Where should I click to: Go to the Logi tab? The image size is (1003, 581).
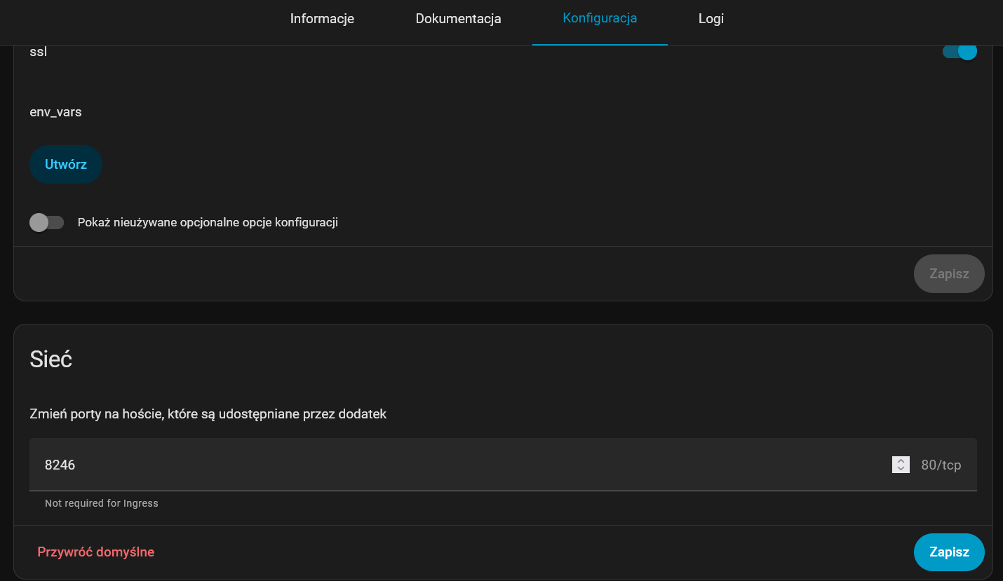pyautogui.click(x=711, y=19)
